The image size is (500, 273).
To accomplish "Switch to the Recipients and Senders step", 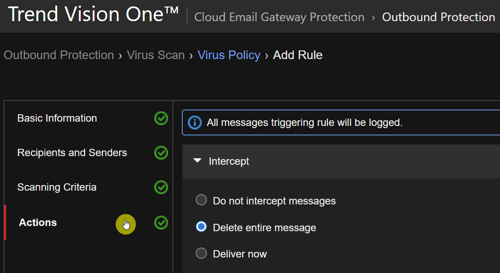I will (72, 153).
